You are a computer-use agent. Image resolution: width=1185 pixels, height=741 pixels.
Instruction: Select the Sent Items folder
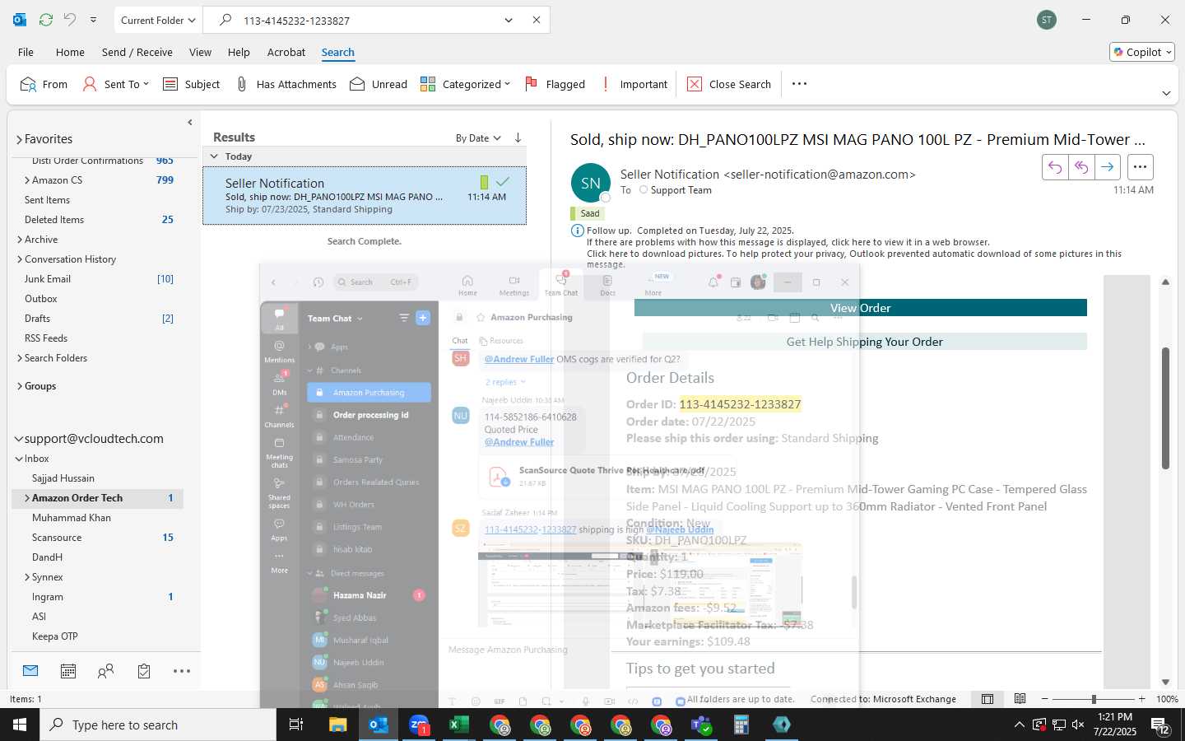(x=47, y=200)
